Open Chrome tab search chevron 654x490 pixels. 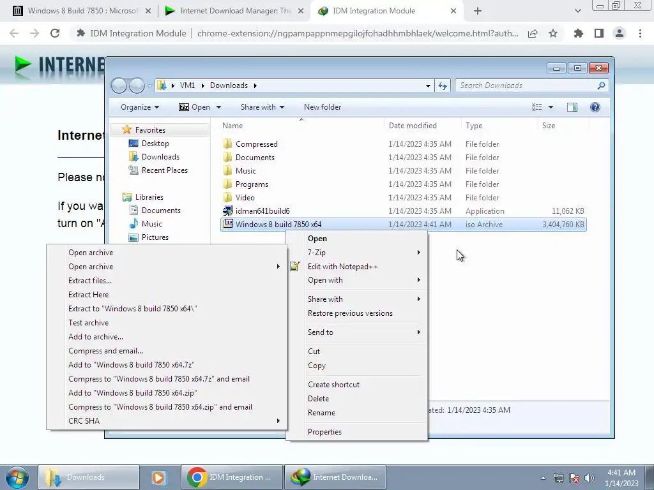click(x=577, y=11)
